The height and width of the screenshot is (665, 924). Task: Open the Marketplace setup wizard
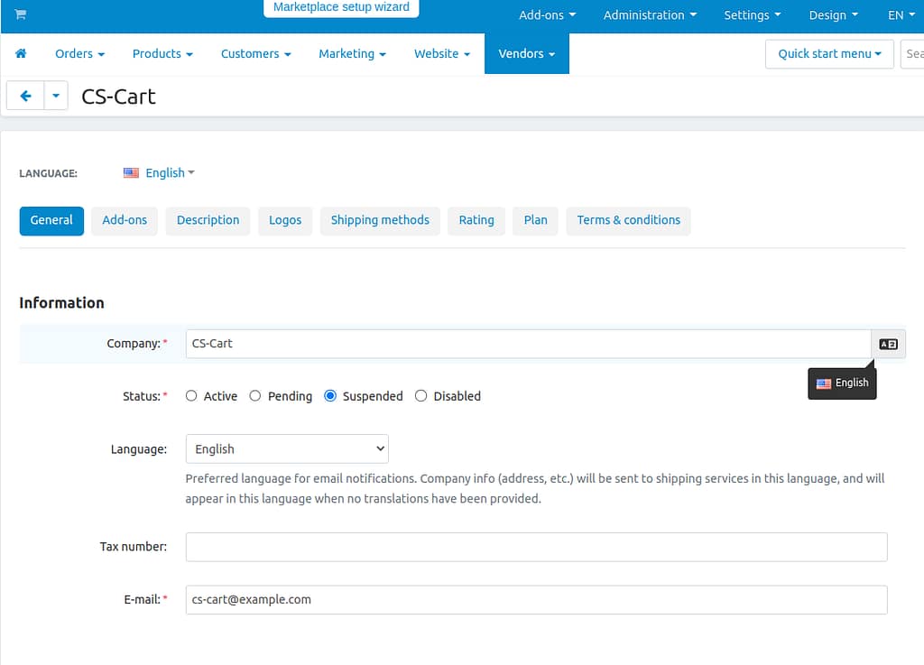point(341,8)
